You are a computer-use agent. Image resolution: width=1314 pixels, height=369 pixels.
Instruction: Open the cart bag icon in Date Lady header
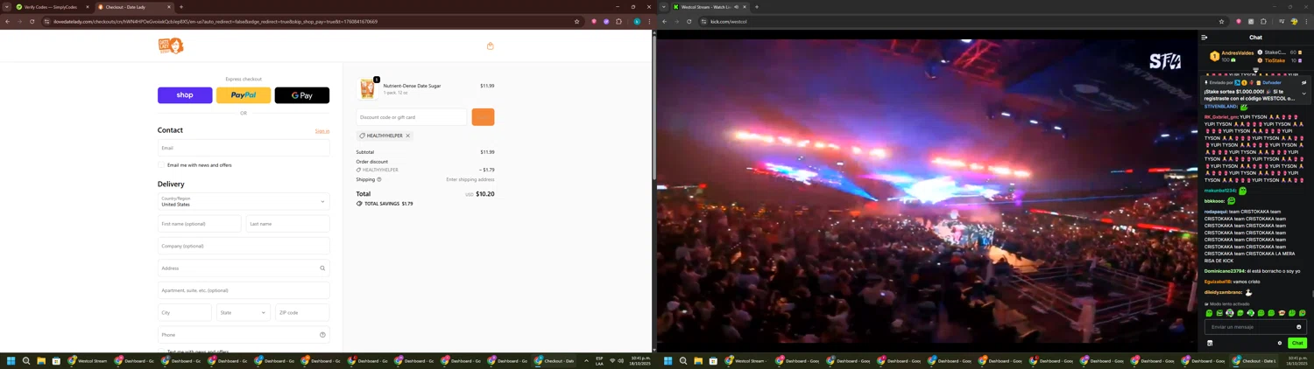(x=490, y=46)
